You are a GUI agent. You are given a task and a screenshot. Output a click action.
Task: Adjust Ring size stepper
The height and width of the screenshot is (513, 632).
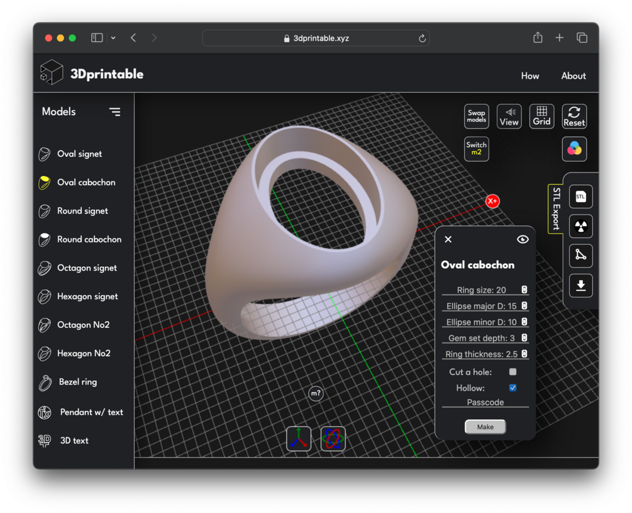pos(524,290)
